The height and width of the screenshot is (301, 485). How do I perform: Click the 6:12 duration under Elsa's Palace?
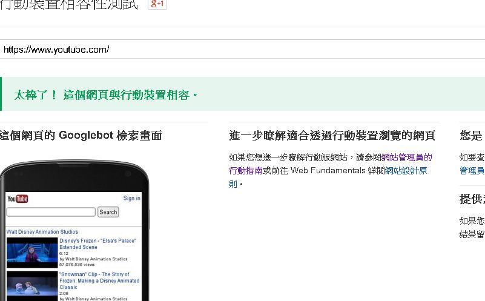click(x=64, y=253)
